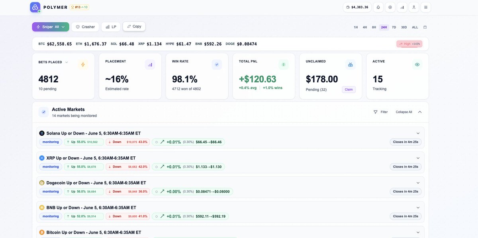
Task: Click the Solana coin icon
Action: pos(42,133)
